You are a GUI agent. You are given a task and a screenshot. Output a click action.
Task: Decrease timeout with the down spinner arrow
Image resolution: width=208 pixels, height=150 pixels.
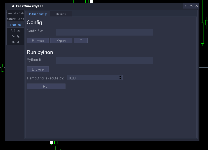click(x=120, y=79)
